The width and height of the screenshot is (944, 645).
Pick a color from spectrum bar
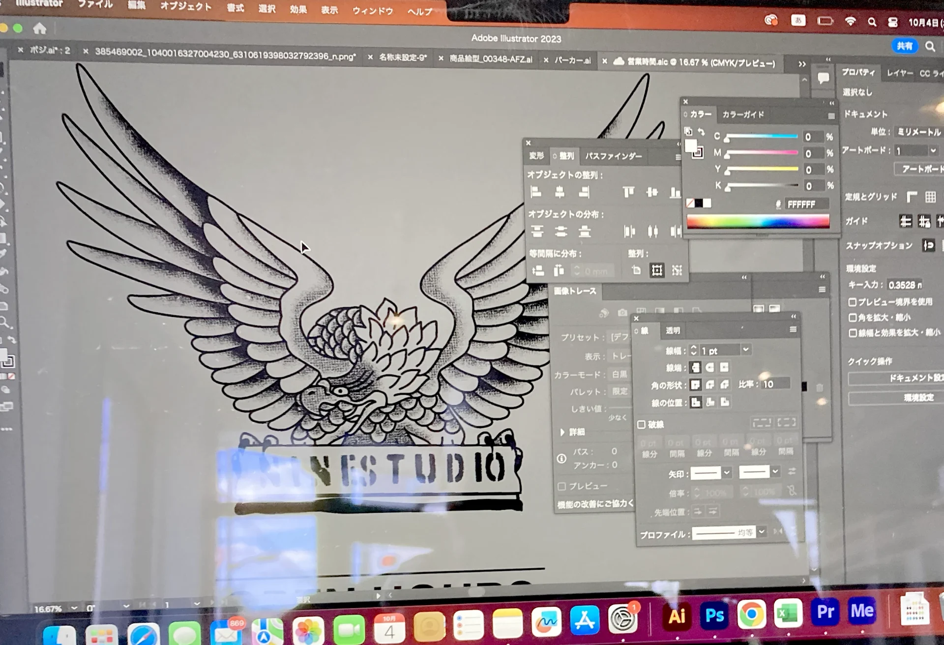[x=758, y=222]
